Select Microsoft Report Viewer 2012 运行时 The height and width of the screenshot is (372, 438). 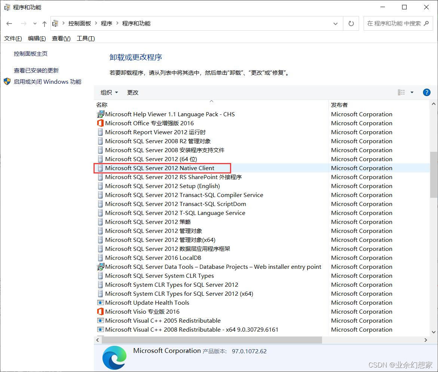point(155,132)
